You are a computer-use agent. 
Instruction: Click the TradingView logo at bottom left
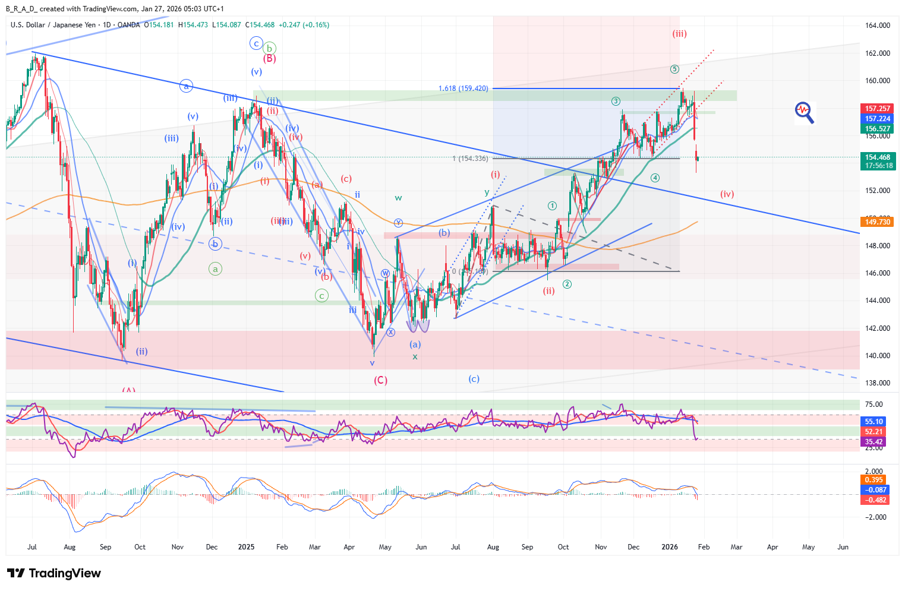point(54,573)
